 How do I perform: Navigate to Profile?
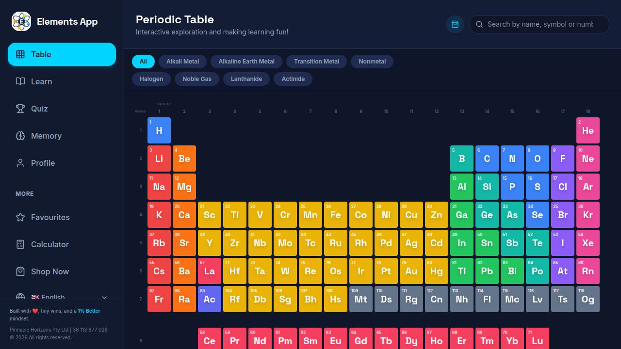pyautogui.click(x=62, y=163)
